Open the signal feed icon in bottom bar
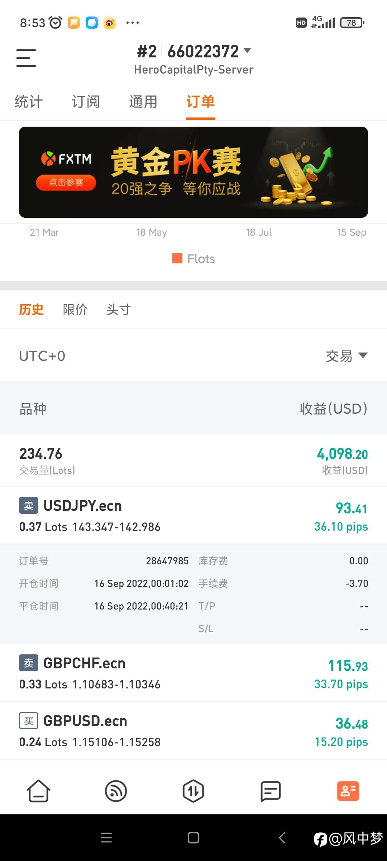 (116, 791)
